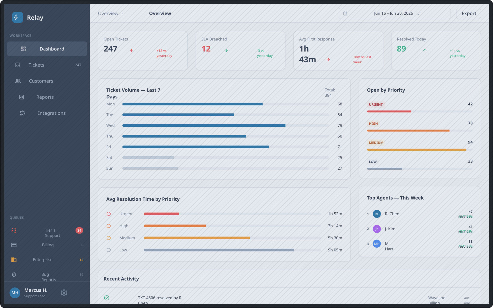The height and width of the screenshot is (308, 493).
Task: Click the MEDIUM priority badge
Action: (x=376, y=143)
